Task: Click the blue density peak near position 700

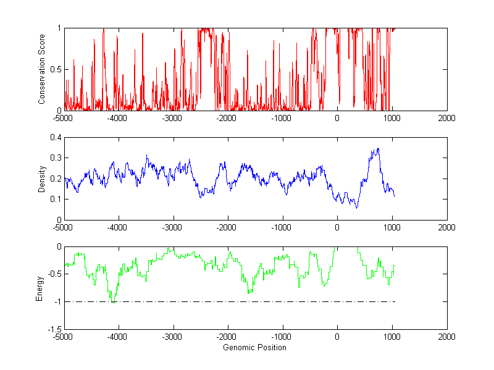Action: click(377, 149)
